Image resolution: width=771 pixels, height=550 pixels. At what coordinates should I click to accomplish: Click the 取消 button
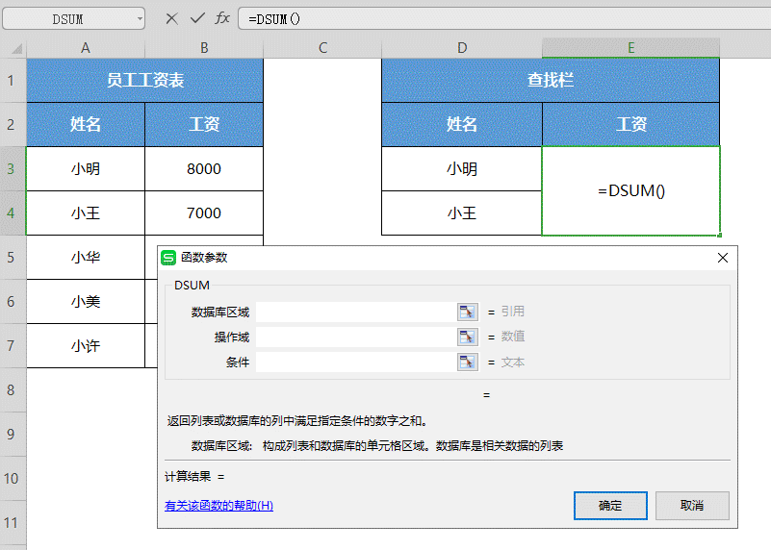click(x=692, y=506)
